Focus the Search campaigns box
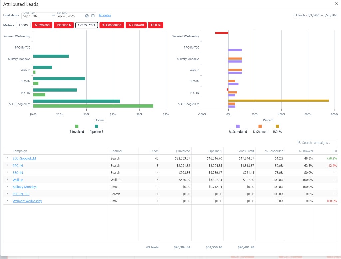 (x=317, y=143)
